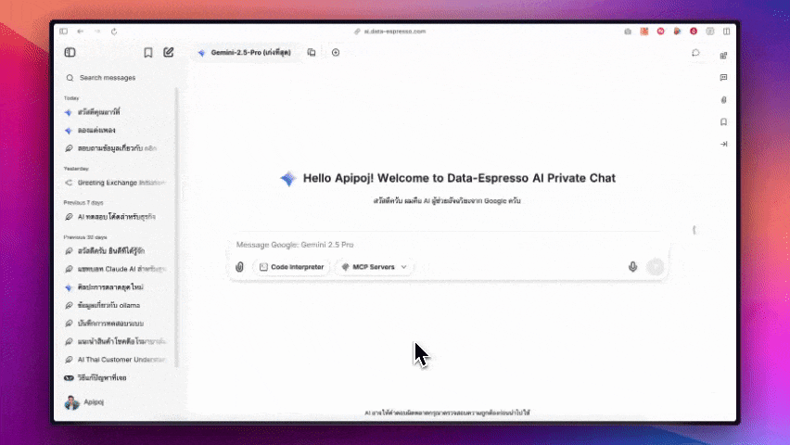Toggle the chat sidebar panel icon
Viewport: 790px width, 445px height.
click(x=70, y=53)
